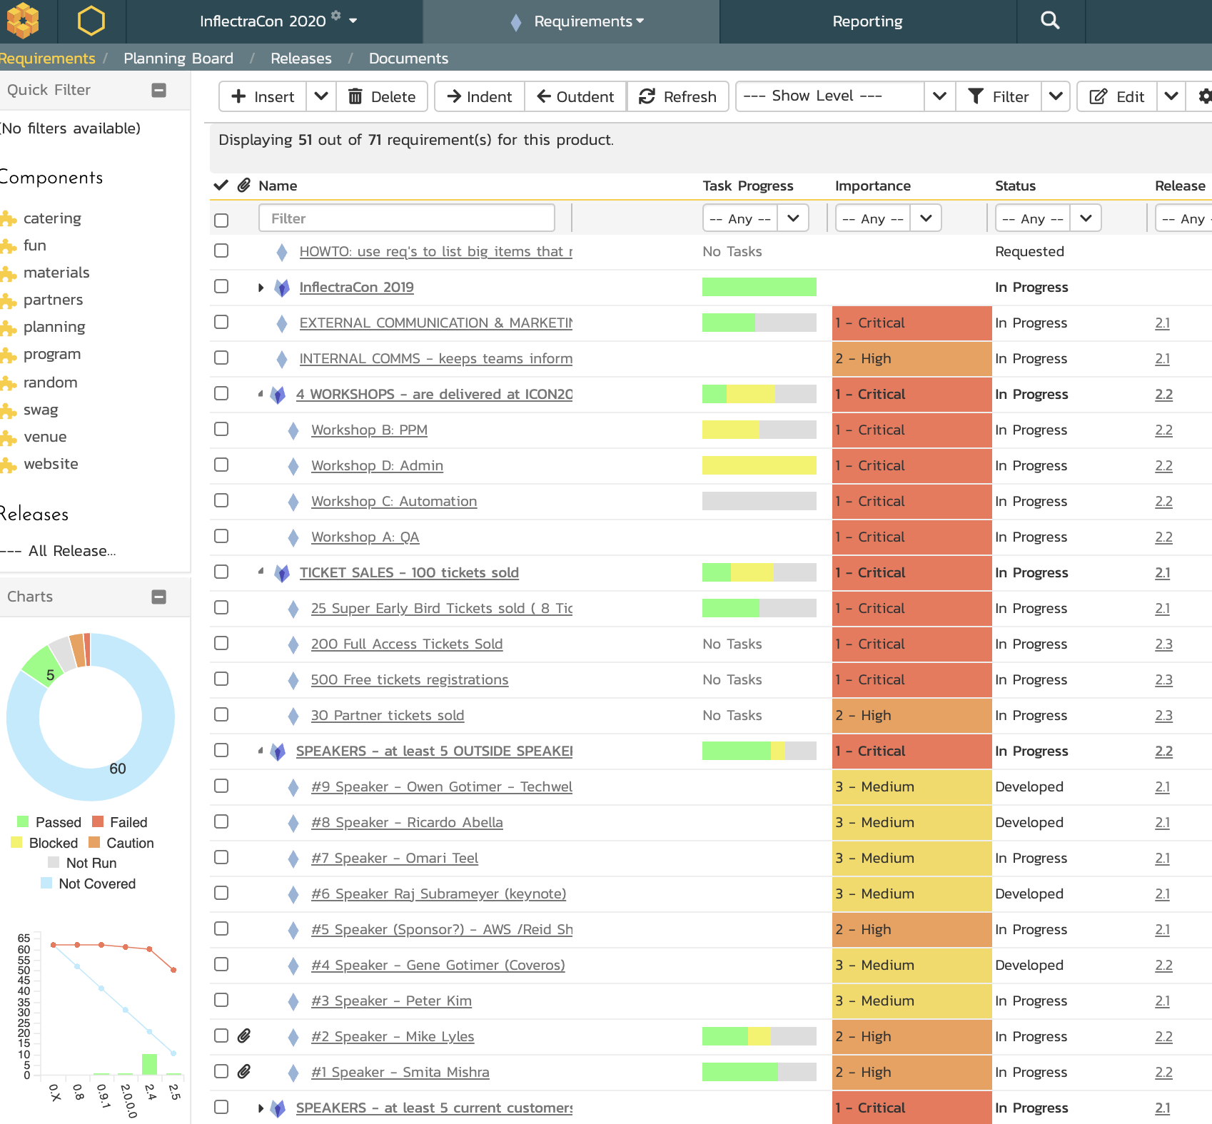Open the hexagon workspace icon
Screen dimensions: 1212x1124
(x=91, y=21)
